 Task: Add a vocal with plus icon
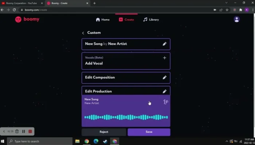pyautogui.click(x=165, y=58)
